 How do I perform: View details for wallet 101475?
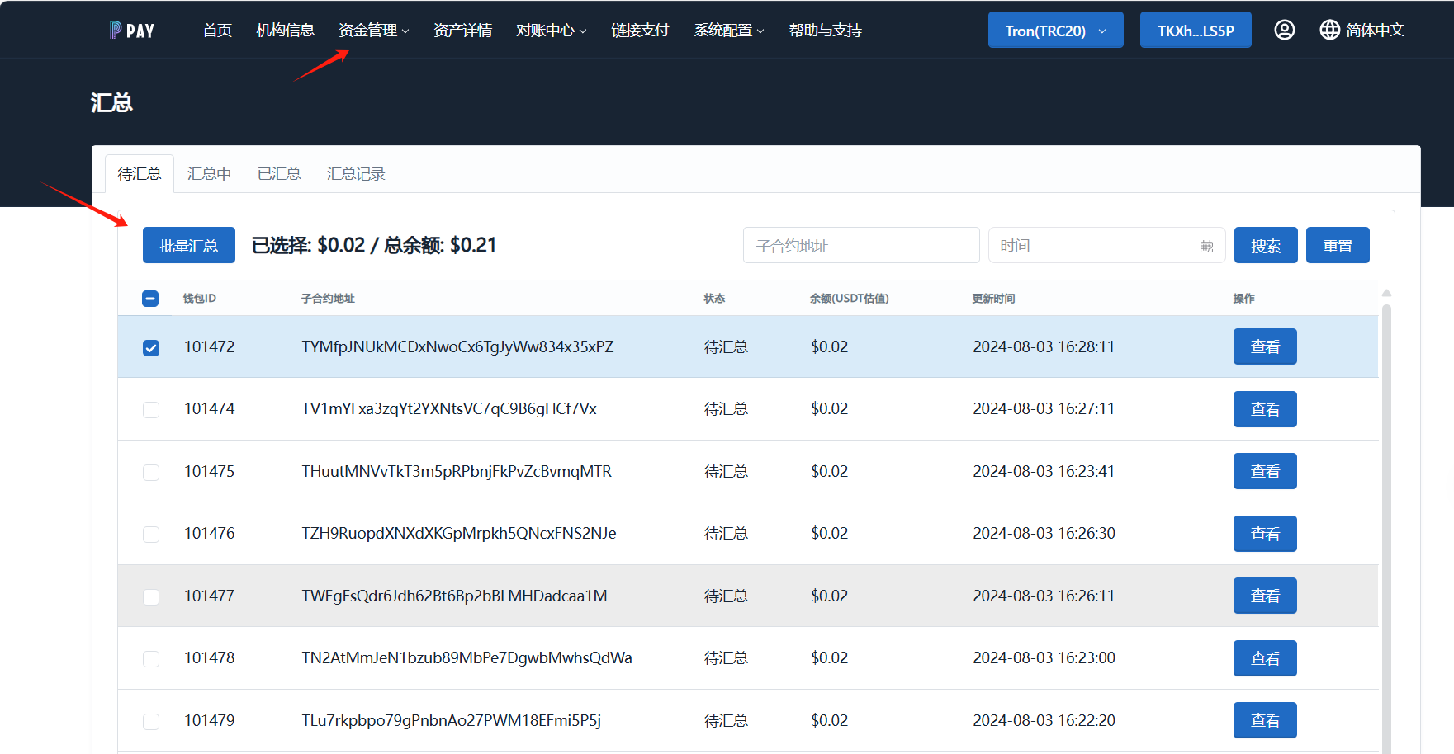(1265, 471)
